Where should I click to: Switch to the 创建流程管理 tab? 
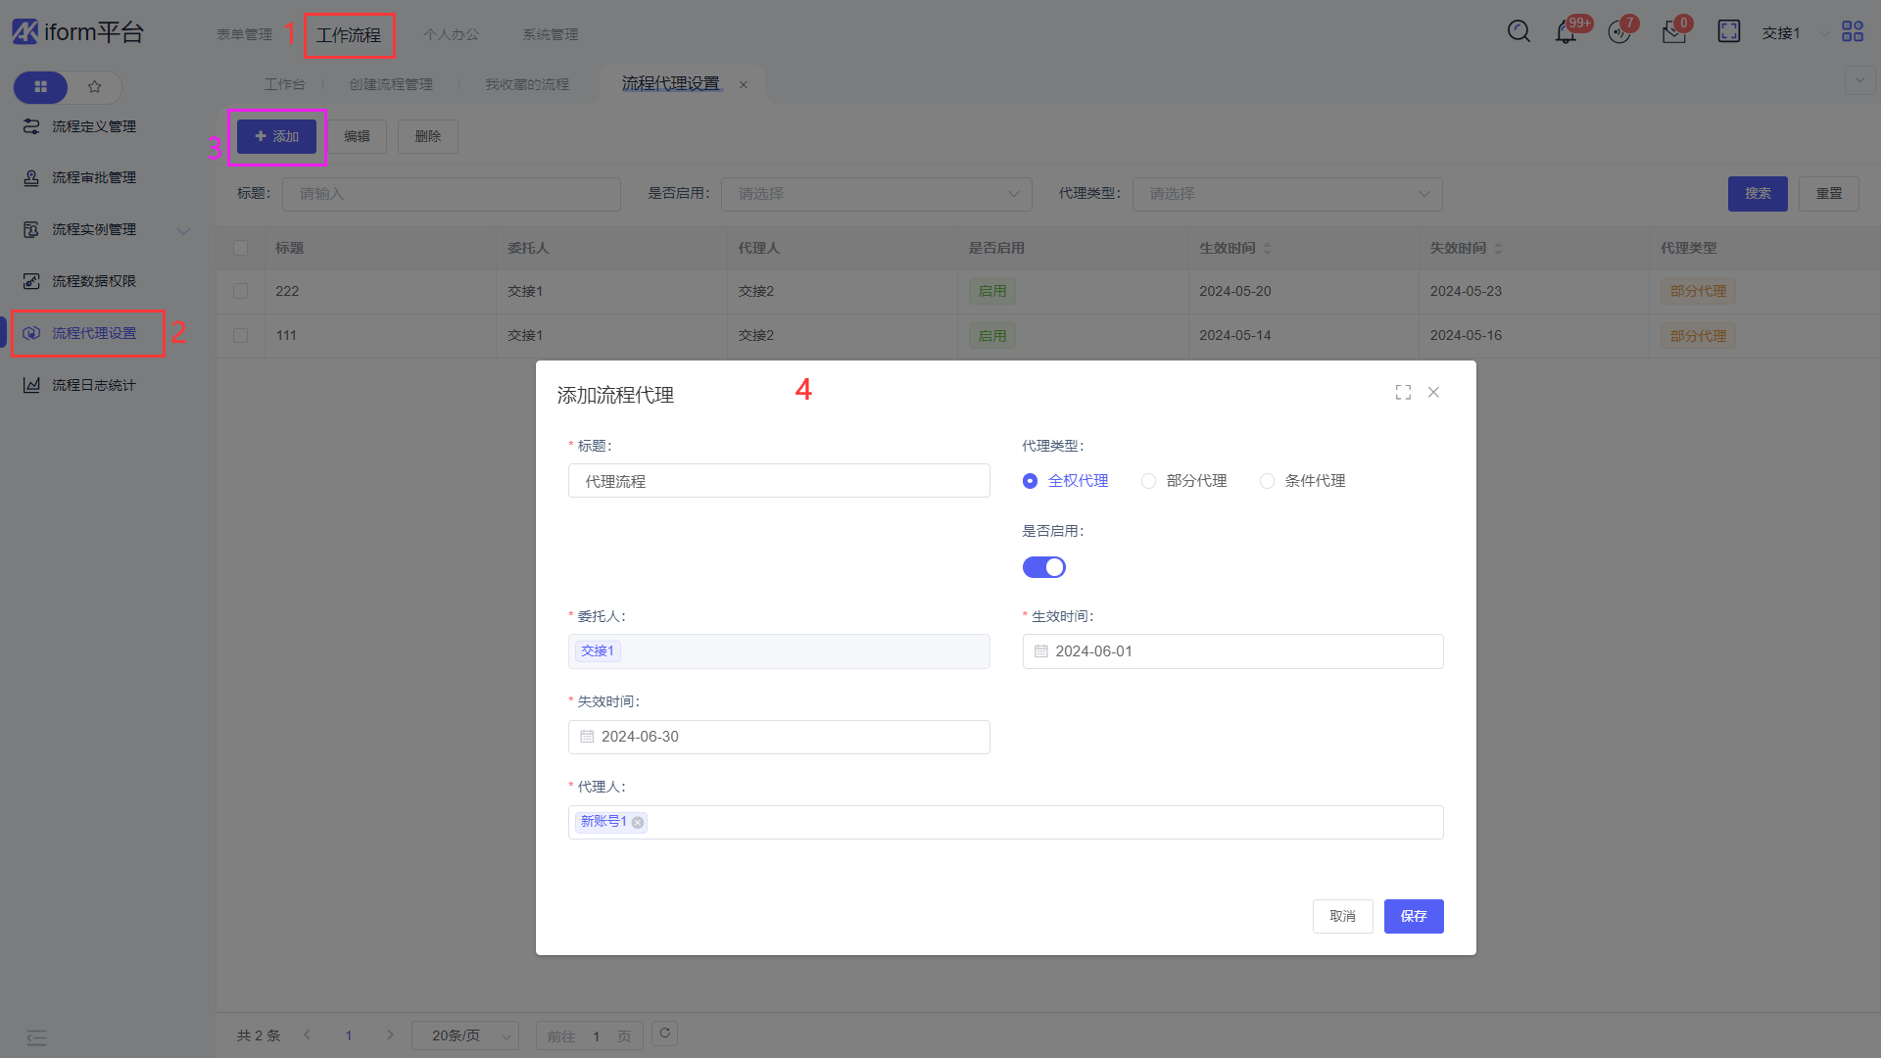390,84
